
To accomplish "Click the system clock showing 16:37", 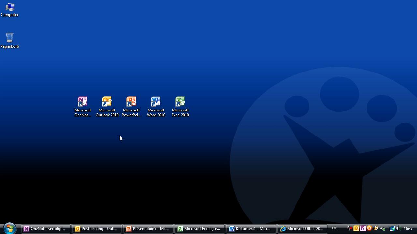I will 408,229.
